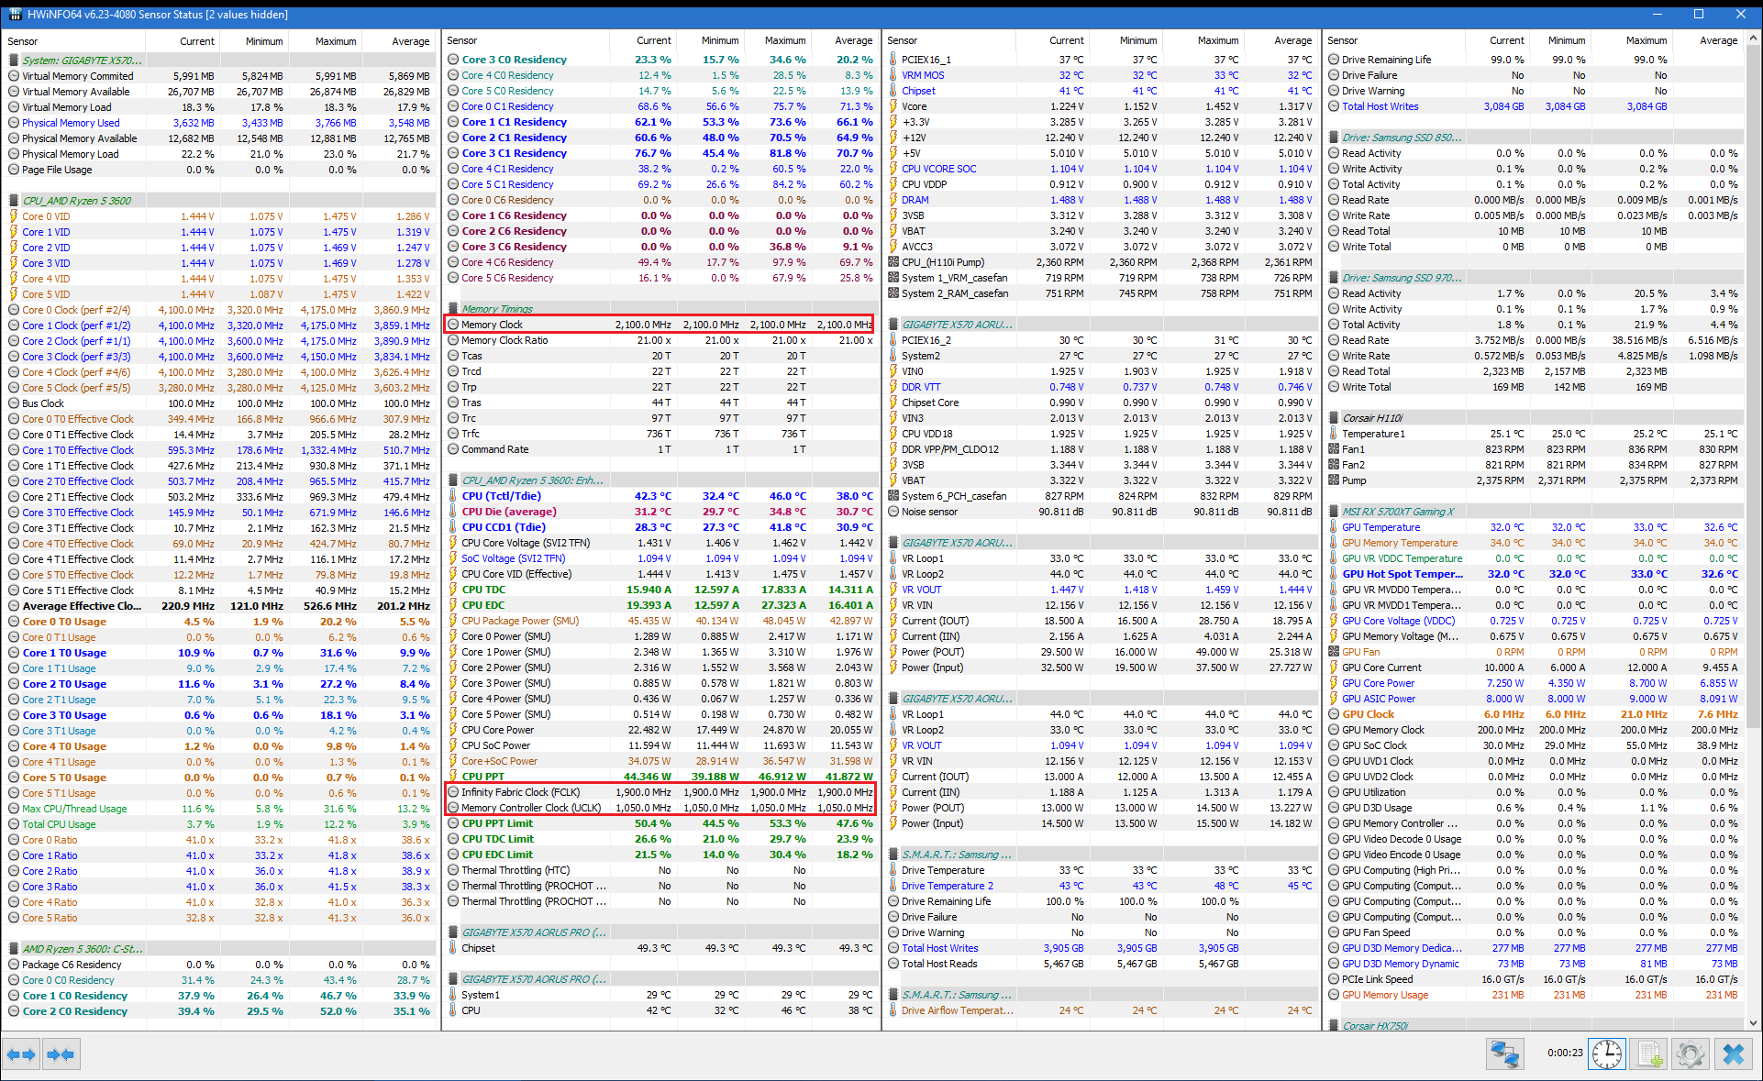This screenshot has height=1081, width=1763.
Task: Select the CPU Die (average) row
Action: click(660, 512)
